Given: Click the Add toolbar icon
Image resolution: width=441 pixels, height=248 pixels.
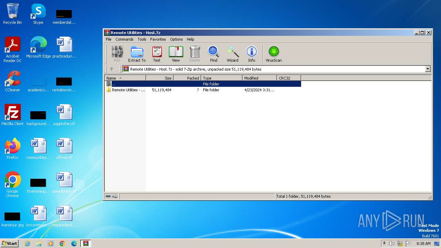Looking at the screenshot, I should (117, 54).
